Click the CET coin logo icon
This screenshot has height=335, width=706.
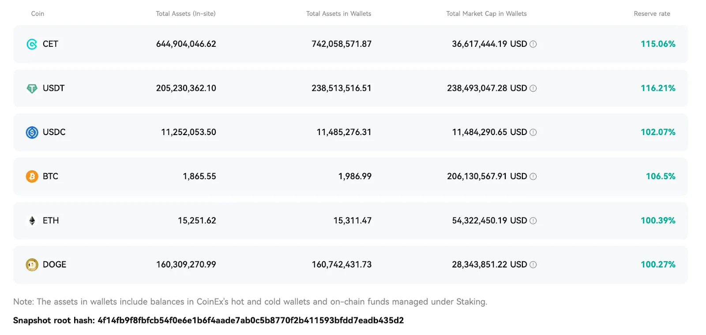32,44
